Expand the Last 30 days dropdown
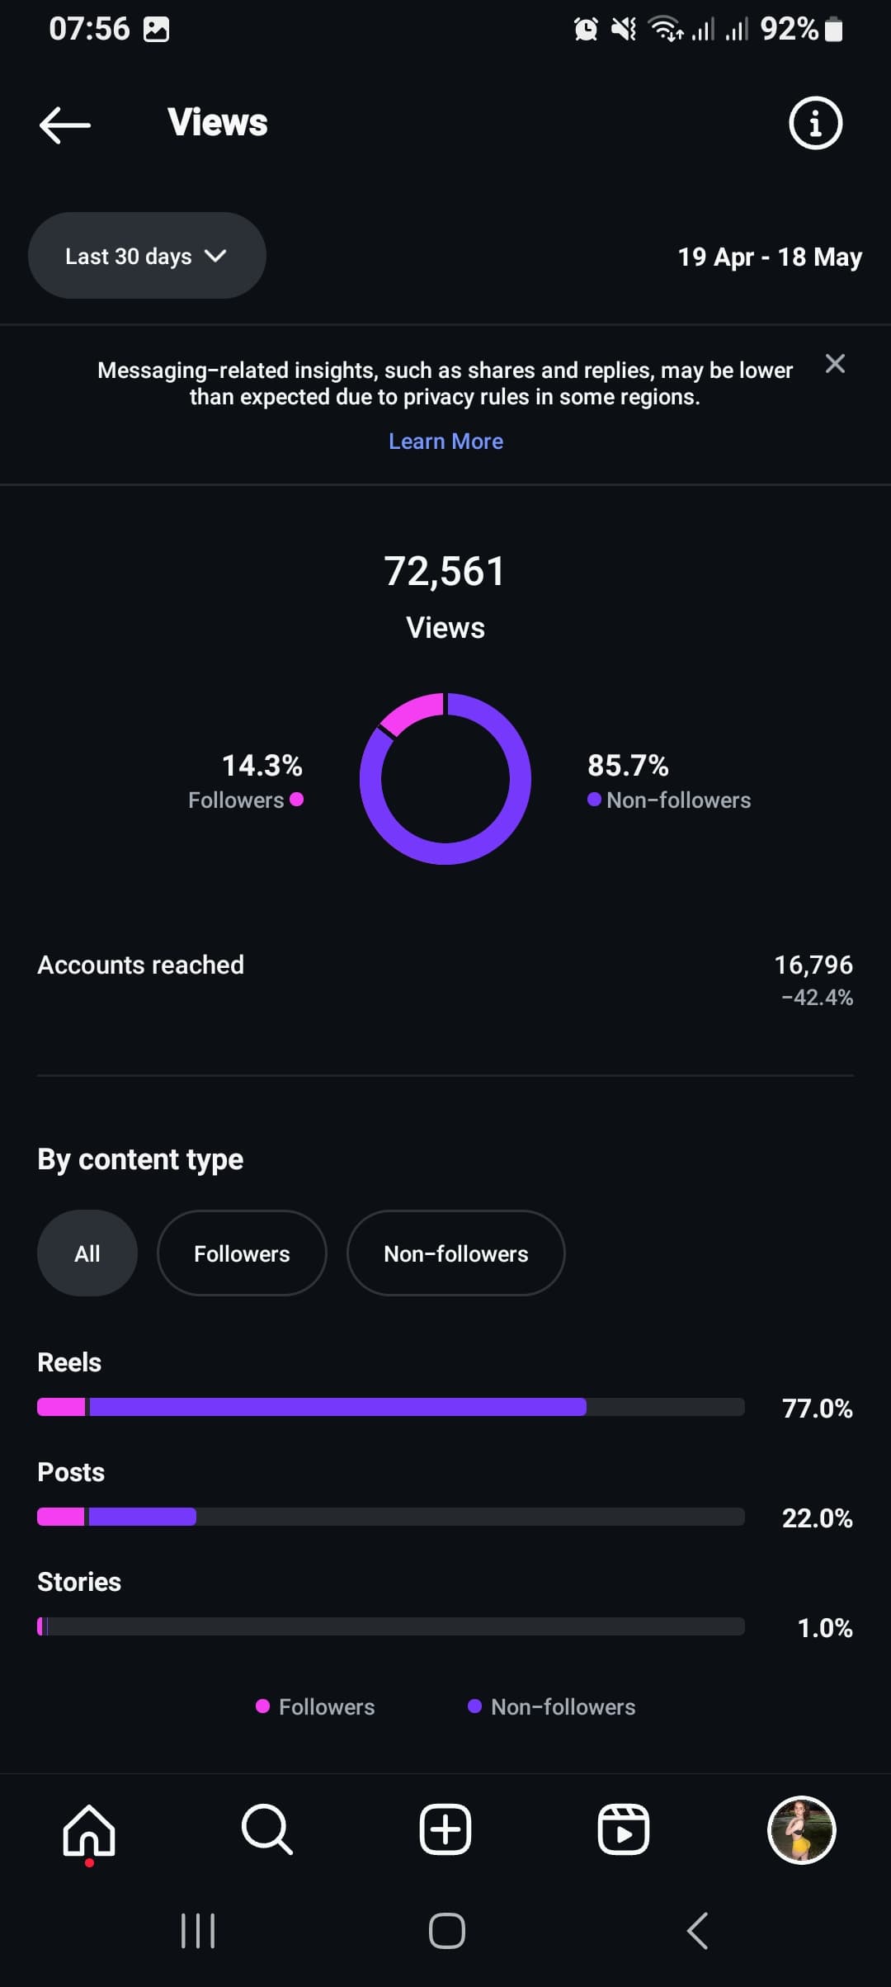Image resolution: width=891 pixels, height=1987 pixels. 147,256
